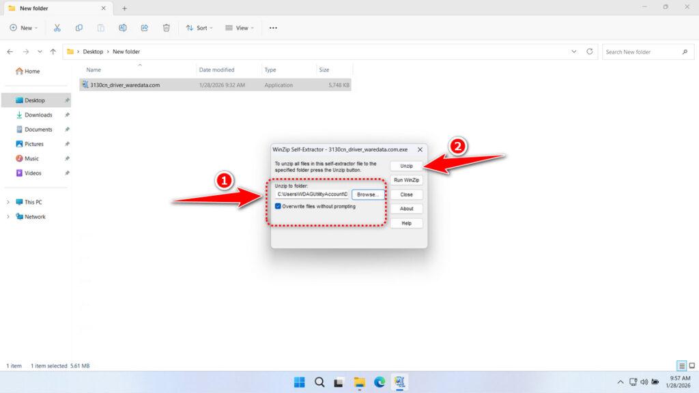Viewport: 699px width, 393px height.
Task: Launch Microsoft Edge from the taskbar
Action: pos(381,382)
